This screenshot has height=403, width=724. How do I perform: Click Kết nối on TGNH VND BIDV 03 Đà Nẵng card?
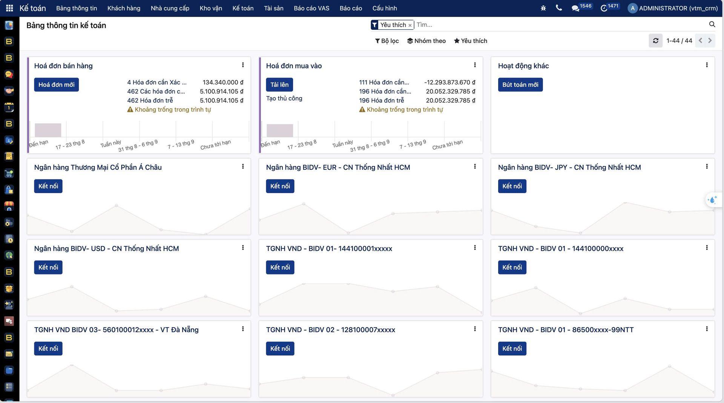[48, 348]
